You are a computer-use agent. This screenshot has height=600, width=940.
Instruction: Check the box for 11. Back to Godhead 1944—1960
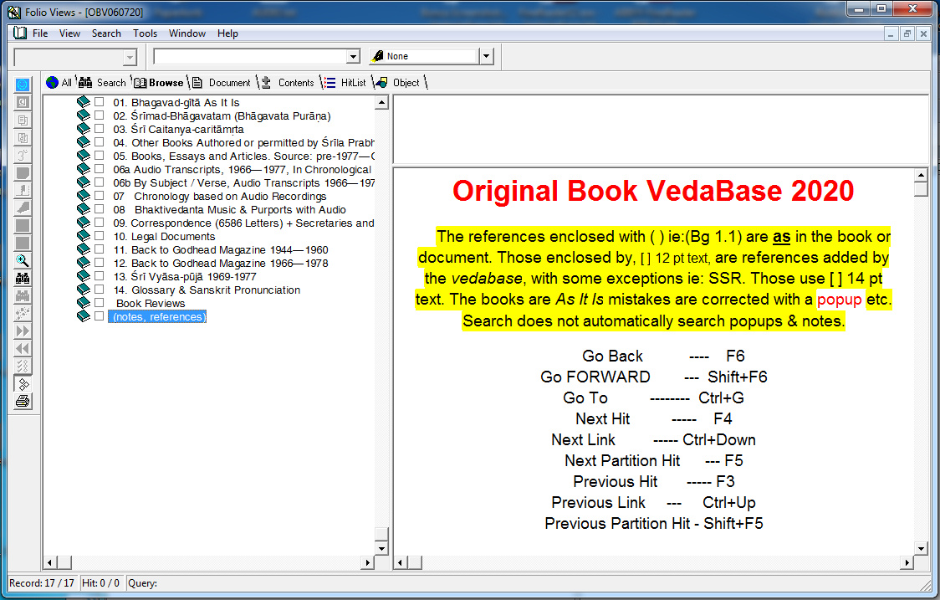(x=100, y=249)
